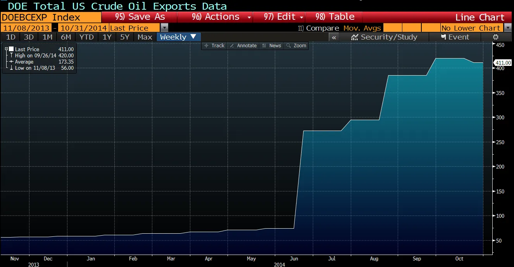Screen dimensions: 514x267
Task: Click the 11) Compare option
Action: (318, 28)
